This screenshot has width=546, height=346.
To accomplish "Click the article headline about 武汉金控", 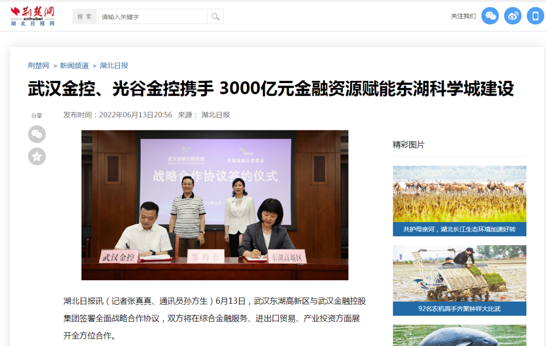I will [271, 89].
